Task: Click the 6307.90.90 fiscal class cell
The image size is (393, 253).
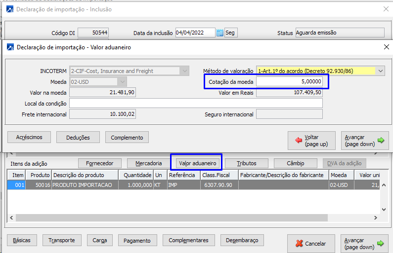Action: [x=219, y=185]
